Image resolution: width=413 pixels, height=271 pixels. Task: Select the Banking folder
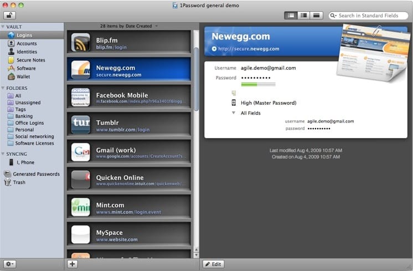(x=23, y=116)
